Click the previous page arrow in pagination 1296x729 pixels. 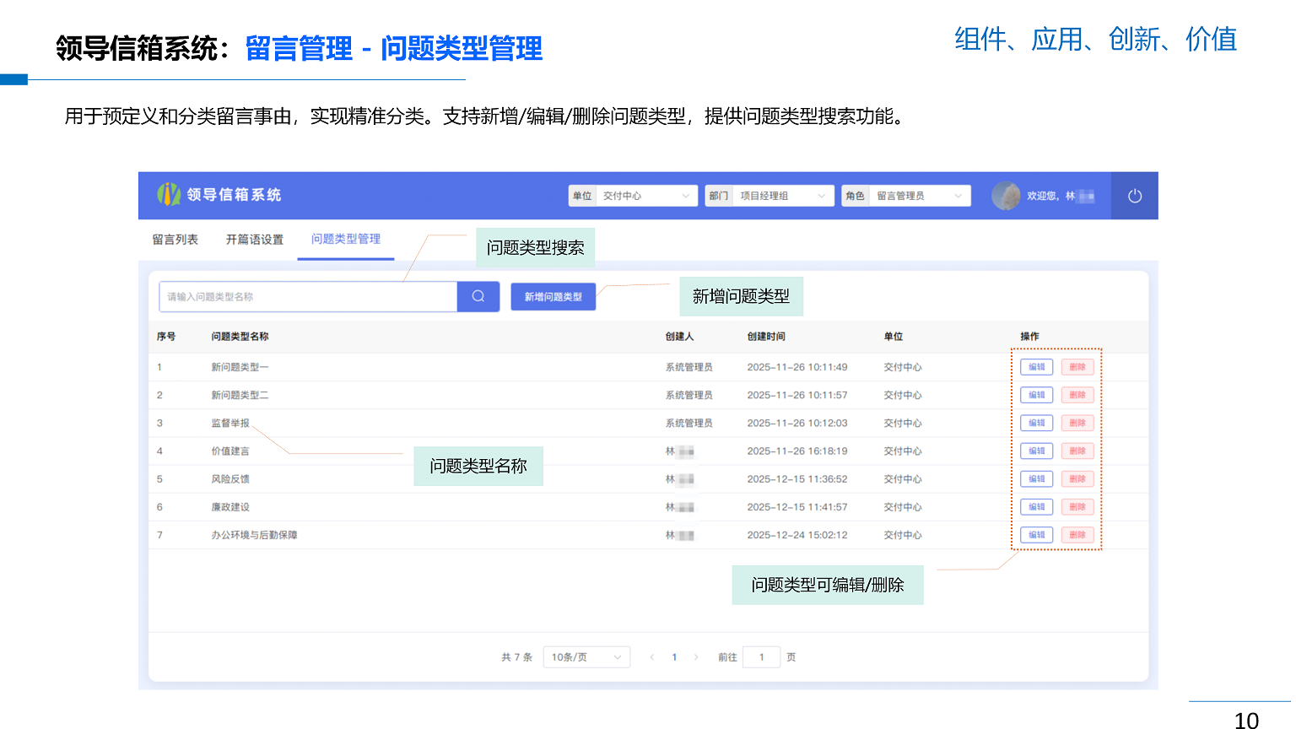[651, 656]
